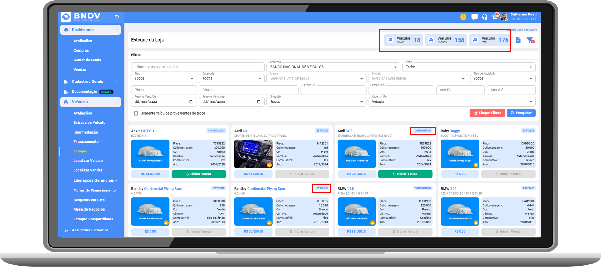Collapse the Dashboards menu chevron

click(117, 30)
